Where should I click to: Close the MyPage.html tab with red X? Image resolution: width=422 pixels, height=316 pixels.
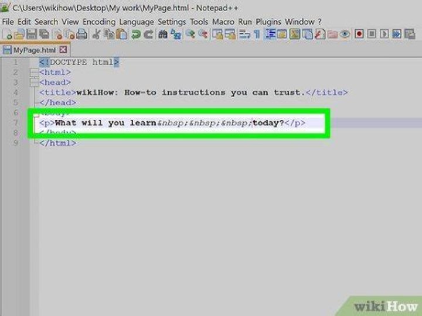click(63, 50)
